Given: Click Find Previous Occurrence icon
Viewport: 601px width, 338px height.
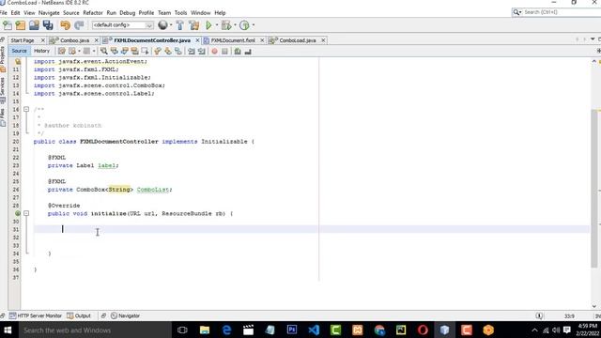Looking at the screenshot, I should 114,52.
